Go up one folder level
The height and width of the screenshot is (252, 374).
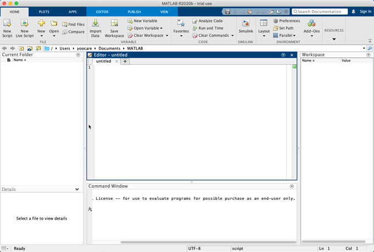click(x=21, y=48)
